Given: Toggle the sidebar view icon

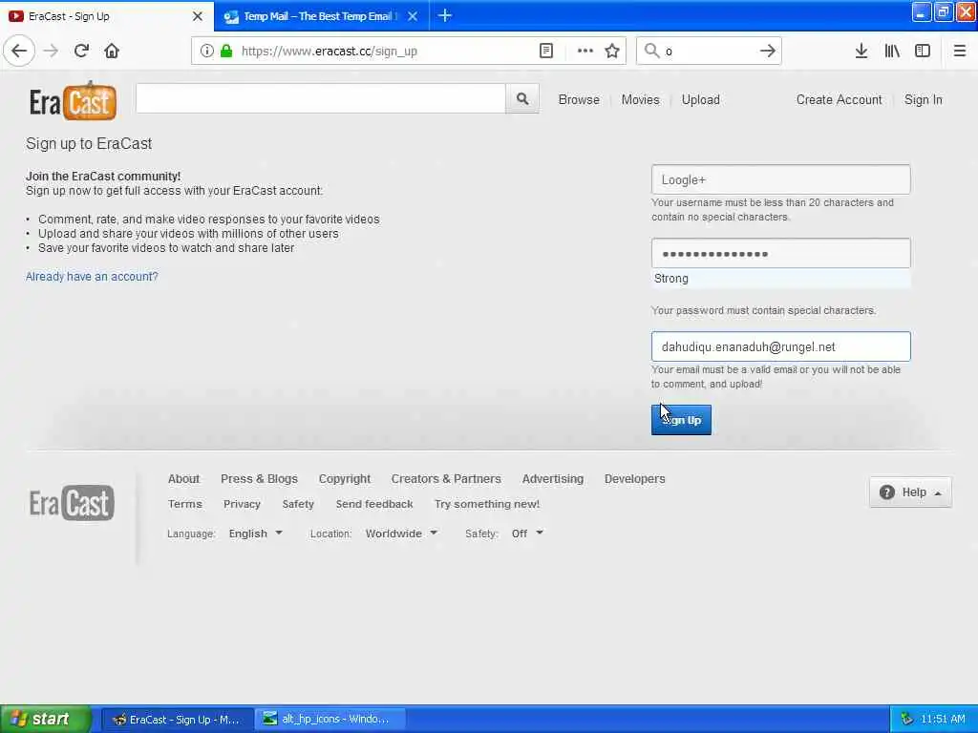Looking at the screenshot, I should click(923, 51).
